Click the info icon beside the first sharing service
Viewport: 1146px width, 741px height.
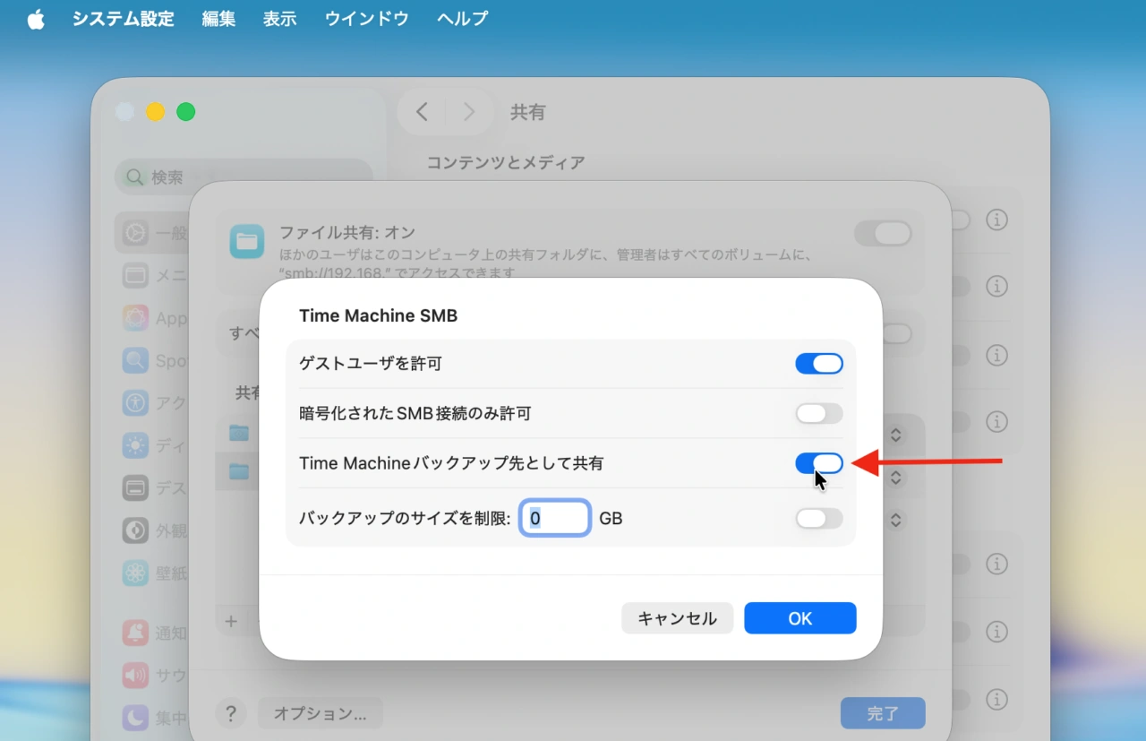click(x=996, y=220)
